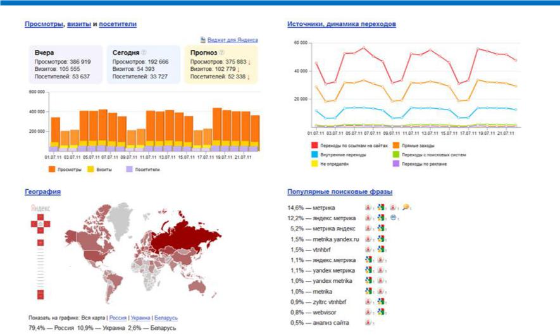Open Источники, динамика переходов report
This screenshot has height=336, width=560.
342,24
